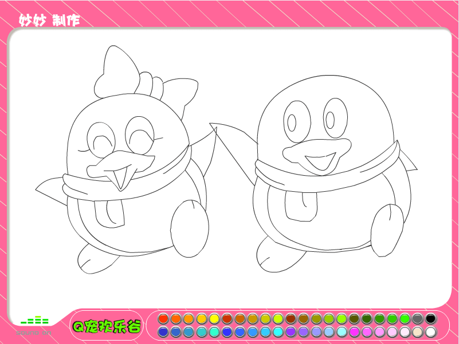Open the Q宠欢乐谷 logo link
The height and width of the screenshot is (344, 459).
[107, 326]
